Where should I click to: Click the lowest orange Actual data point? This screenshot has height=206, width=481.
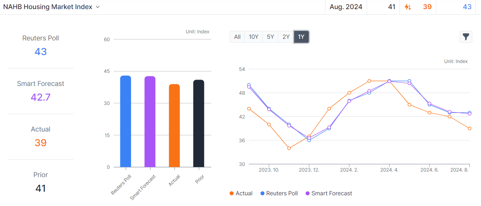[x=289, y=148]
